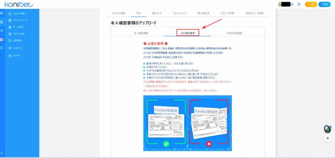Select the user profile icon in left rail
The height and width of the screenshot is (158, 335).
pos(2,22)
